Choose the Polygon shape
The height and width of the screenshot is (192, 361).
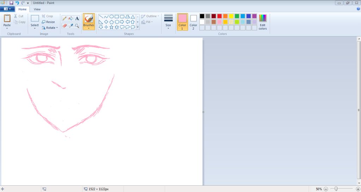[x=127, y=17]
